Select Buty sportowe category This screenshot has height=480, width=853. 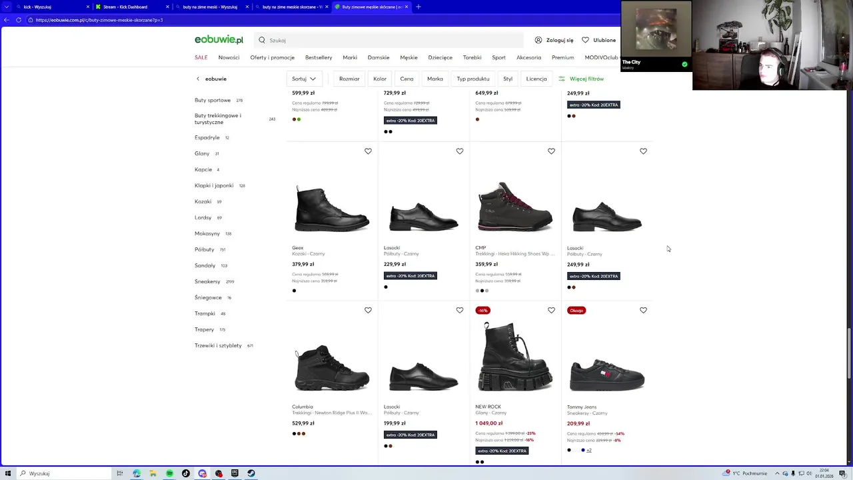point(213,100)
